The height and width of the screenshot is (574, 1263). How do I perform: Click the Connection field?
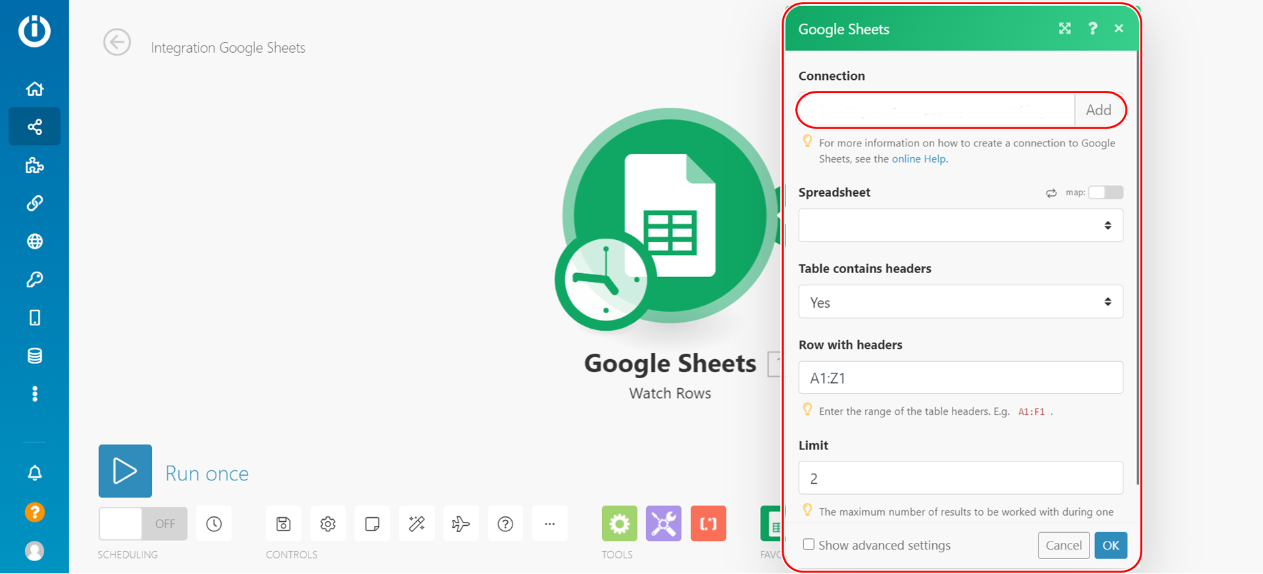tap(936, 110)
